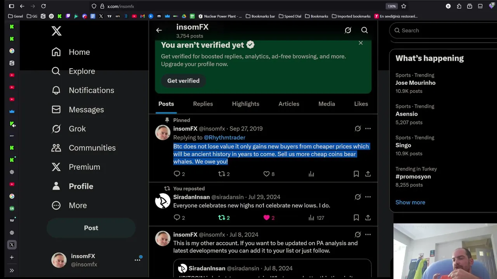Click Grok icon on SiradanInsan post
The image size is (497, 279).
(x=358, y=197)
